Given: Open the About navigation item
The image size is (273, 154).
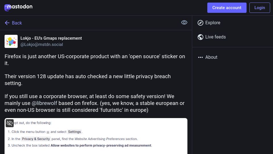Looking at the screenshot, I should coord(211,57).
